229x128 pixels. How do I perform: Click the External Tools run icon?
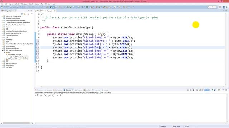[92, 7]
